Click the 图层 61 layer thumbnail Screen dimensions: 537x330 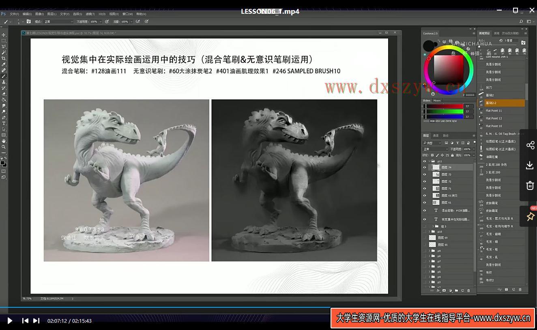436,202
